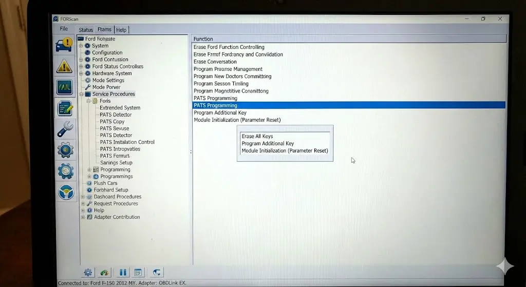Image resolution: width=526 pixels, height=287 pixels.
Task: Switch to the Status tab
Action: pos(86,30)
